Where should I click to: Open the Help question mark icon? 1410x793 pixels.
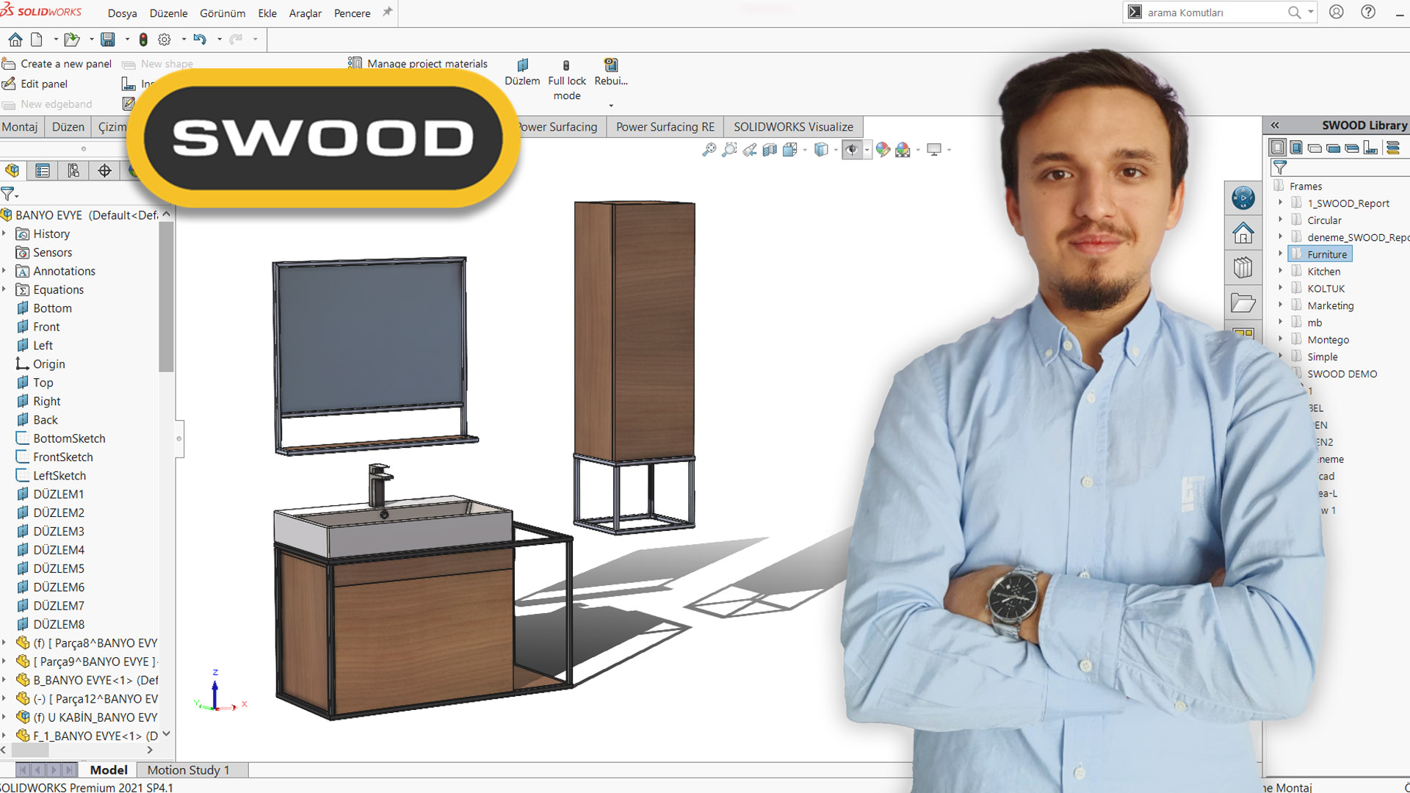[1368, 12]
